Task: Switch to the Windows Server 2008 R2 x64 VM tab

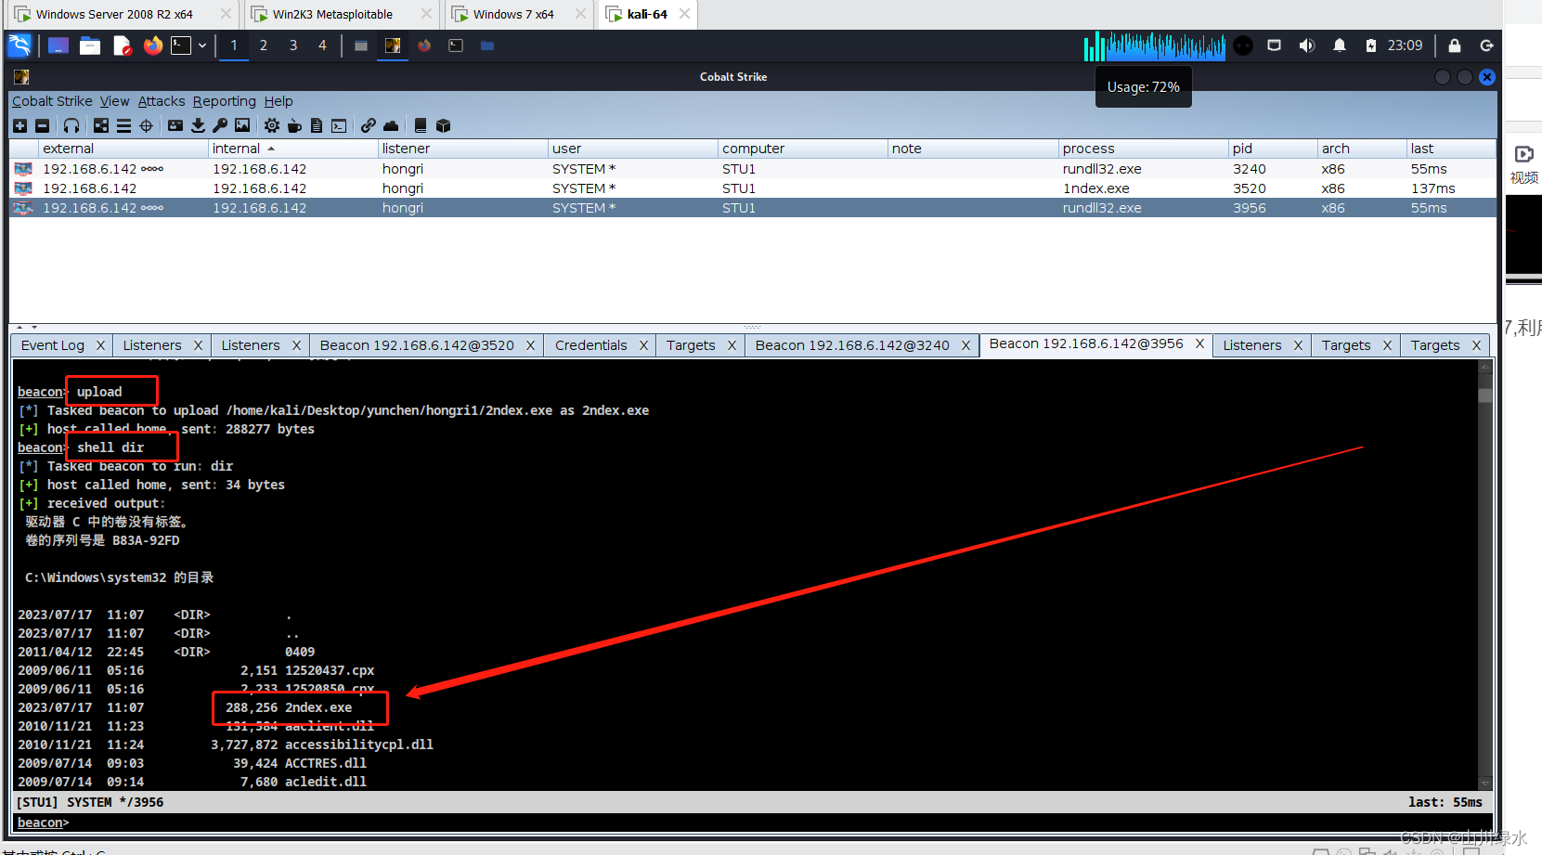Action: click(114, 14)
